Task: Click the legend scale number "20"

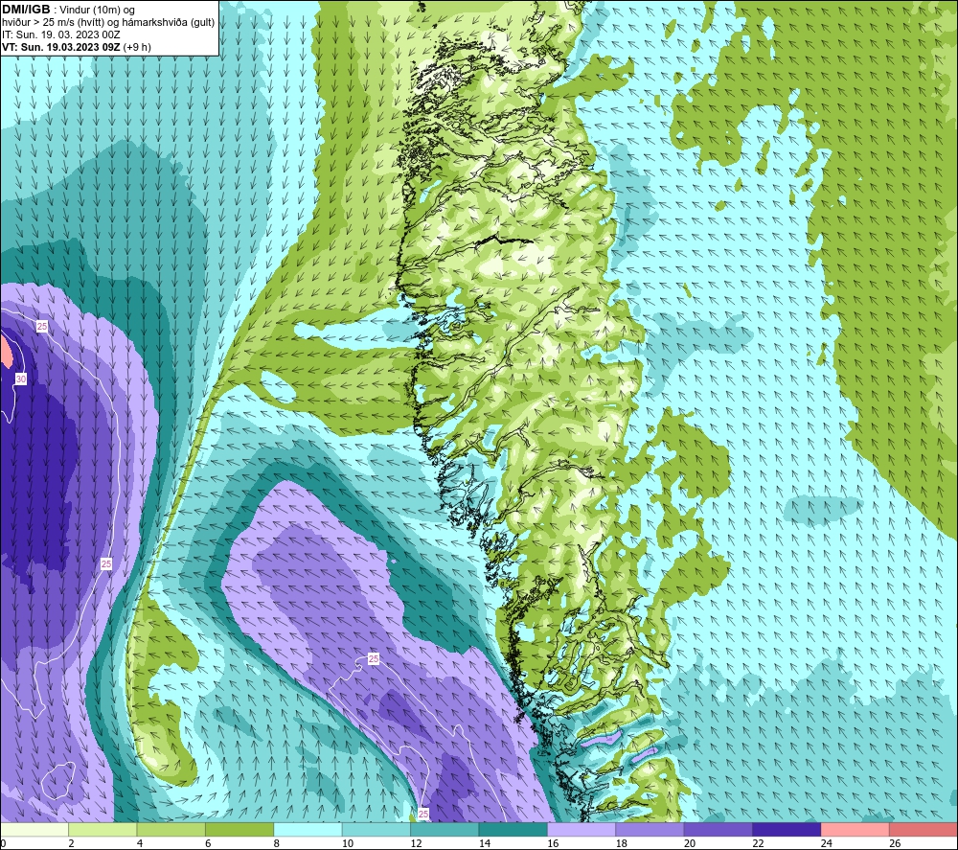Action: 689,843
